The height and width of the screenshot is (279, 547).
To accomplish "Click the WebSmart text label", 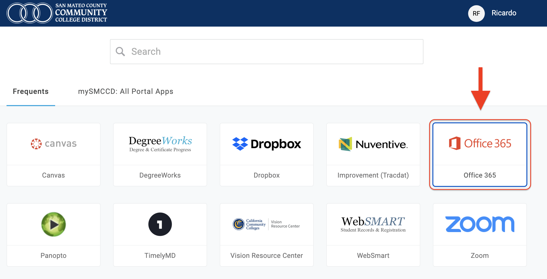I will click(x=373, y=256).
